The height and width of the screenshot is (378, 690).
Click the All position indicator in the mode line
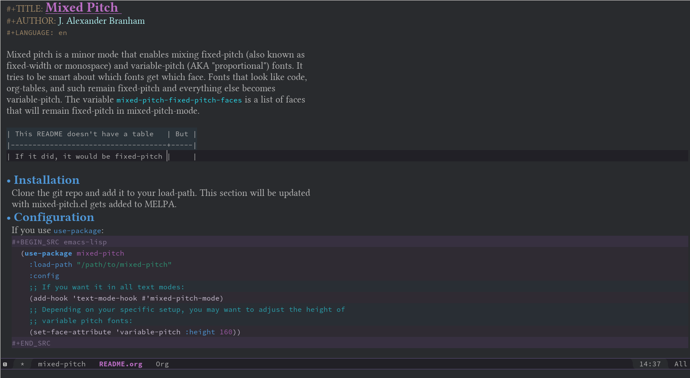click(680, 364)
